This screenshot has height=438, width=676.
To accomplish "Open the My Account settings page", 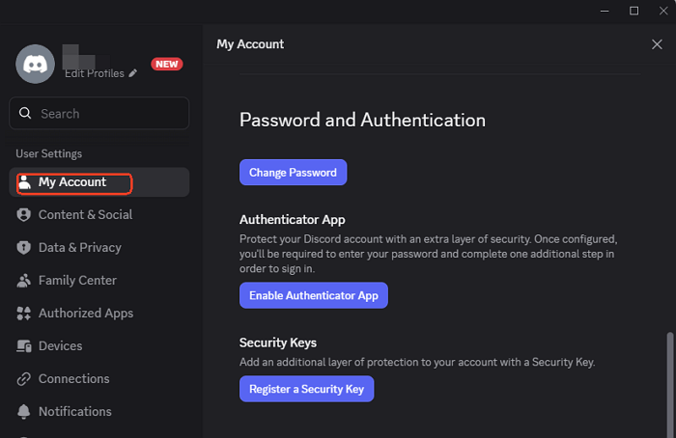I will pyautogui.click(x=99, y=182).
